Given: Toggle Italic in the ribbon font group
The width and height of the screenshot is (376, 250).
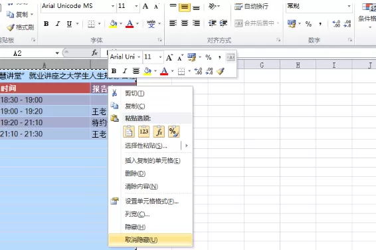Looking at the screenshot, I should pos(58,24).
